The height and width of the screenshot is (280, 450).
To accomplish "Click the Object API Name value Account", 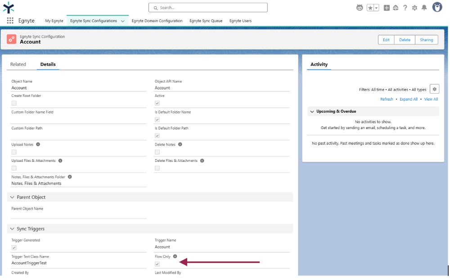I will 162,88.
